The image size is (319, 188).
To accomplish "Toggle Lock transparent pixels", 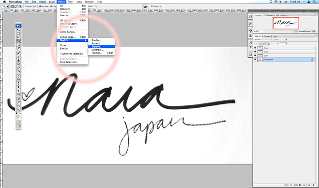I will [260, 44].
